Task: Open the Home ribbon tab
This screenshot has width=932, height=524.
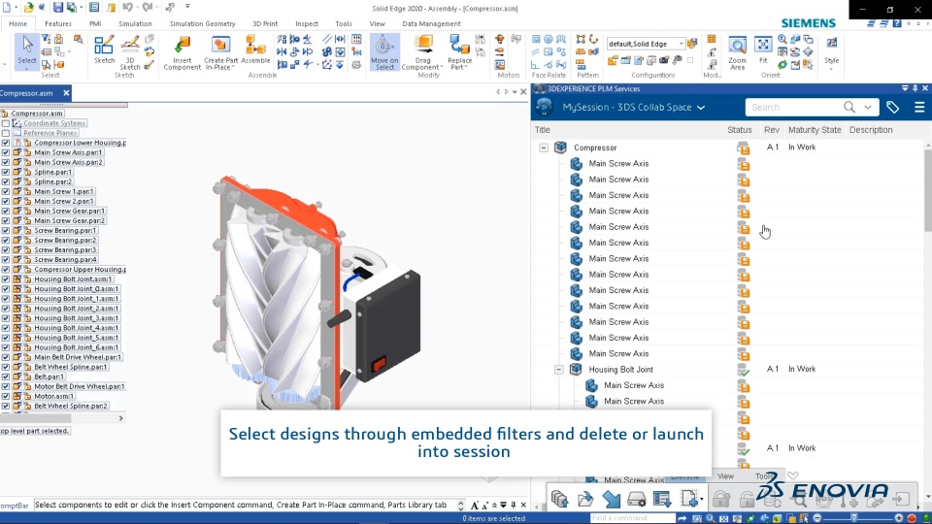Action: click(17, 23)
